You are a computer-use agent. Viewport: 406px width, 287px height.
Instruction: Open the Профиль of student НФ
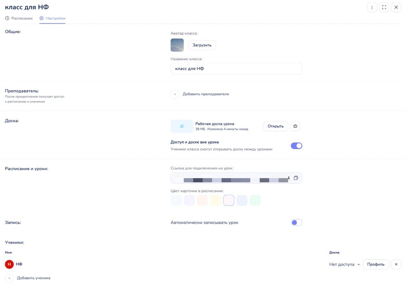pos(376,265)
